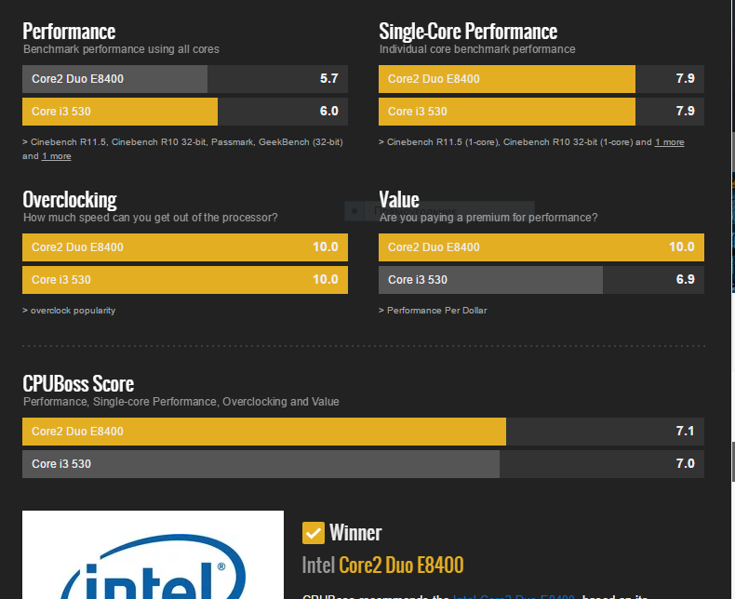Viewport: 735px width, 599px height.
Task: Click Core2 Duo E8400 CPUBoss Score bar
Action: [x=363, y=432]
